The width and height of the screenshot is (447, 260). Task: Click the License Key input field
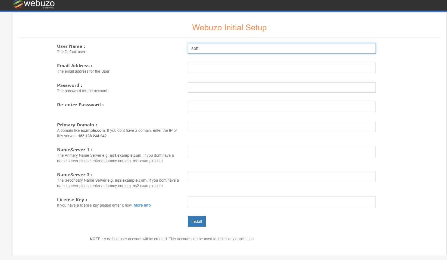click(282, 202)
